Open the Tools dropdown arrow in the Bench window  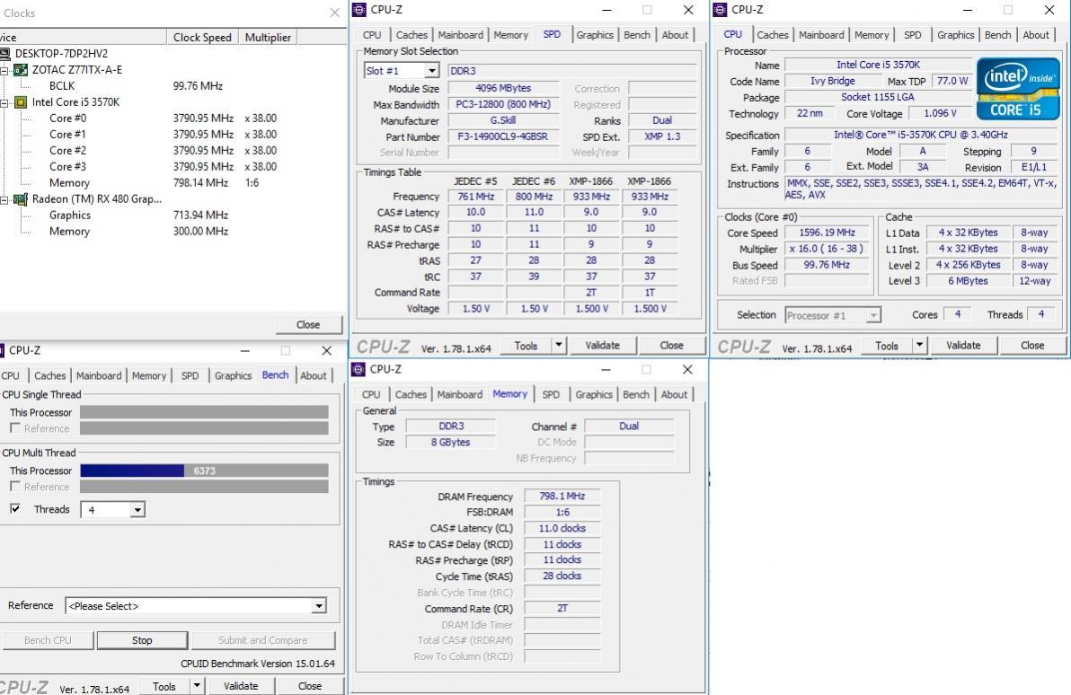(x=197, y=686)
